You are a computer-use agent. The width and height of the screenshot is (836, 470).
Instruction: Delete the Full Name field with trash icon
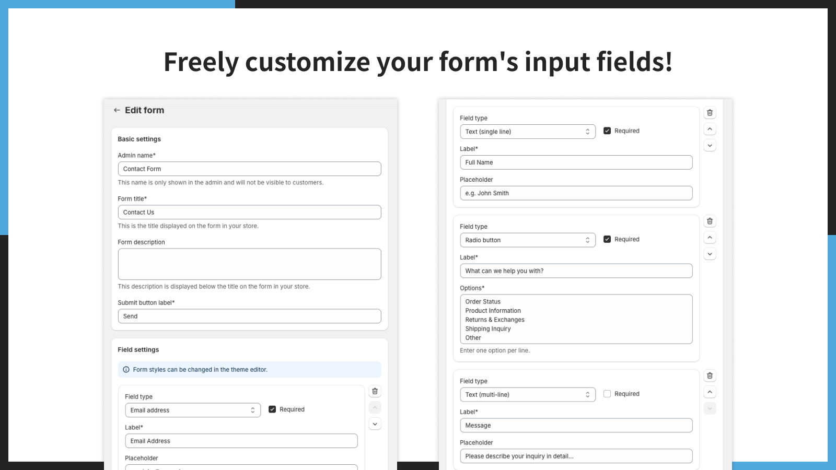point(710,113)
